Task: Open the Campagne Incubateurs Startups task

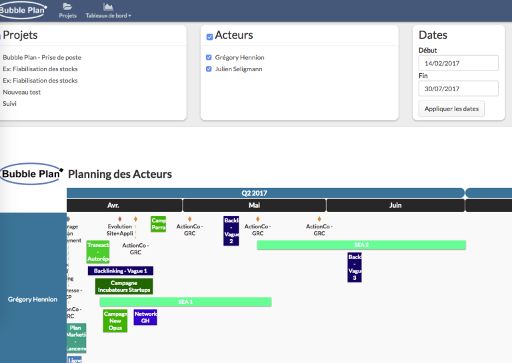Action: [x=124, y=286]
